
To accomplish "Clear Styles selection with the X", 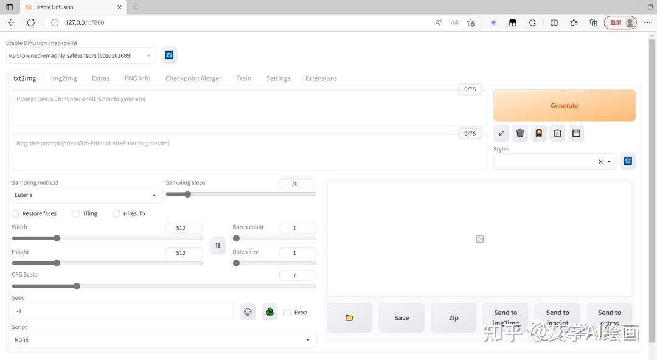I will [601, 161].
